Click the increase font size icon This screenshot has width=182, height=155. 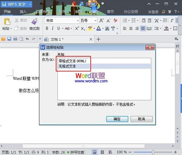coord(102,21)
